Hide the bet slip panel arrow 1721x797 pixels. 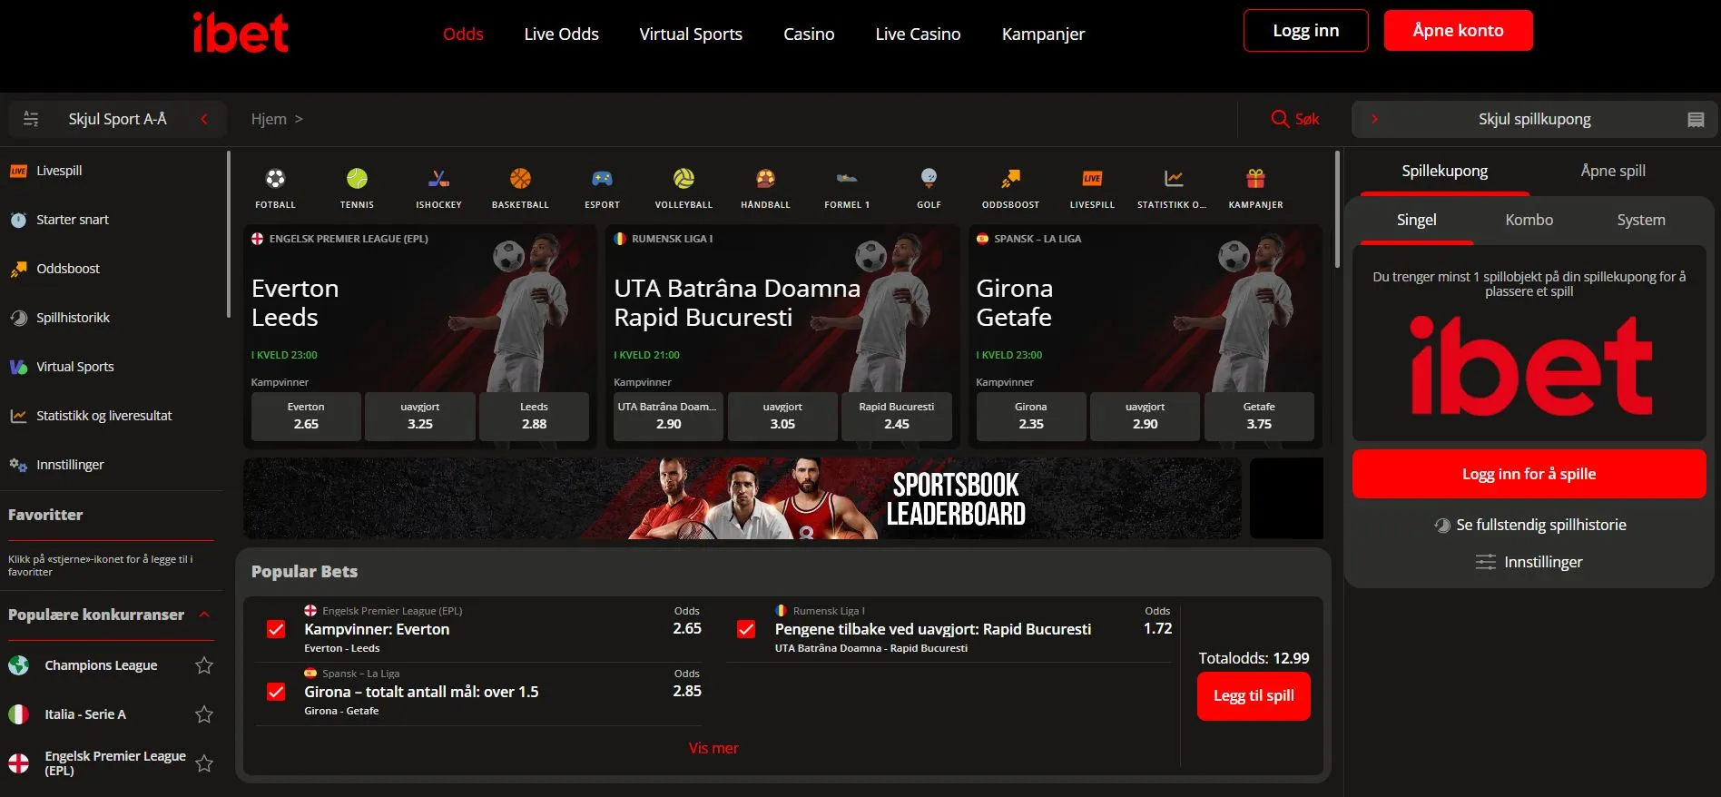(x=1374, y=119)
